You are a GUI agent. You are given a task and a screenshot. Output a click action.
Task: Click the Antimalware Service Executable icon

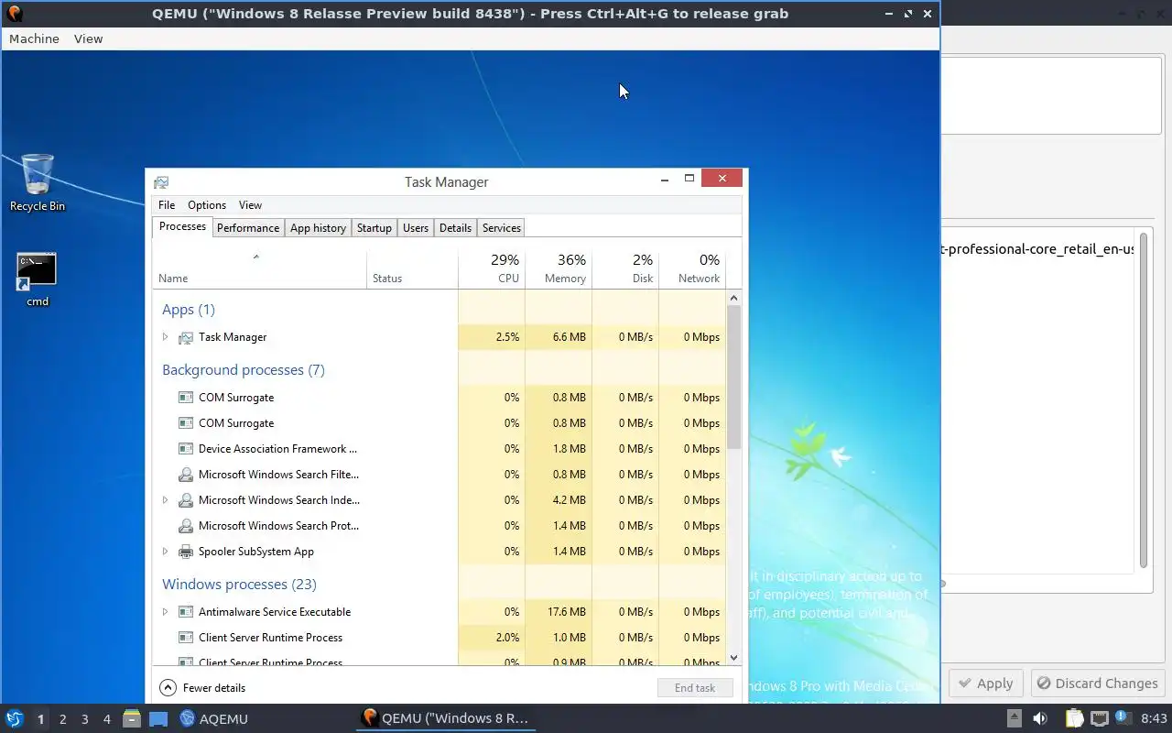[185, 612]
